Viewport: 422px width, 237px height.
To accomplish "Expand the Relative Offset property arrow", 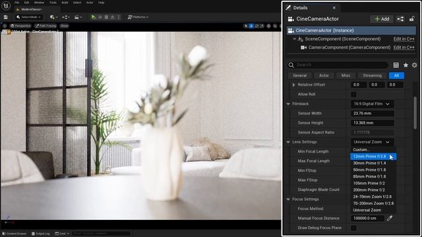I will [x=293, y=85].
